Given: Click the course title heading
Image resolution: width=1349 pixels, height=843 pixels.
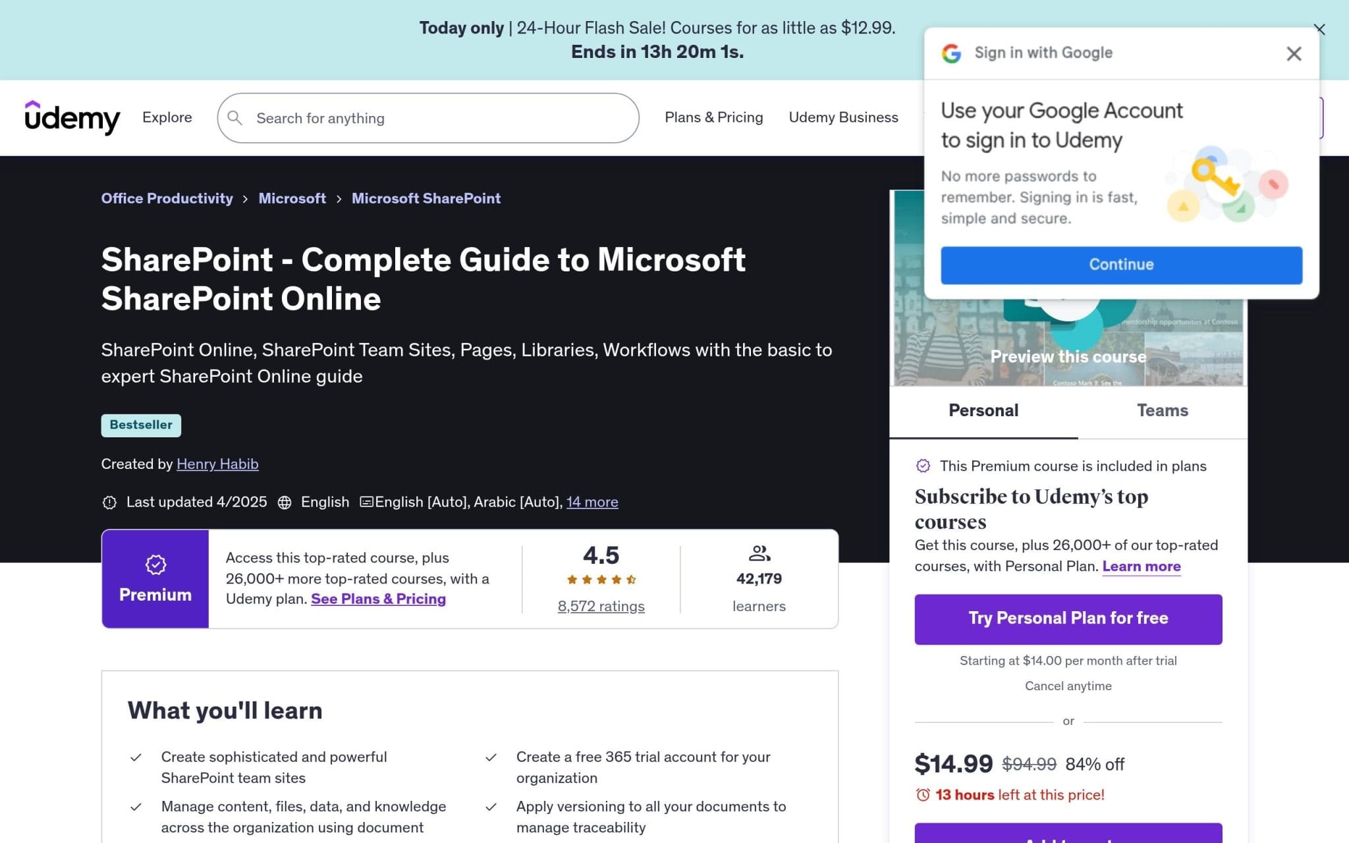Looking at the screenshot, I should [424, 279].
